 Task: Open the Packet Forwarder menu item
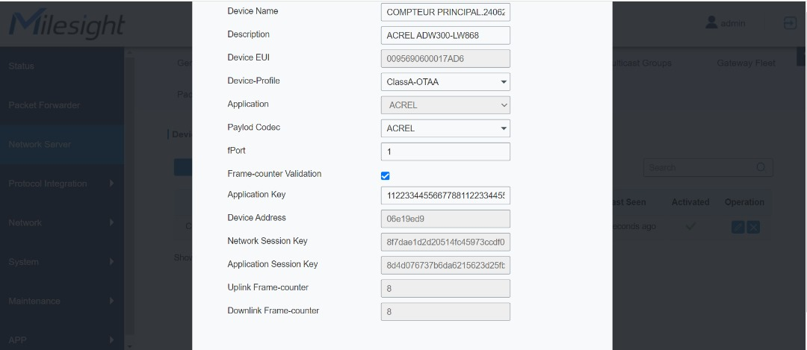pyautogui.click(x=44, y=105)
